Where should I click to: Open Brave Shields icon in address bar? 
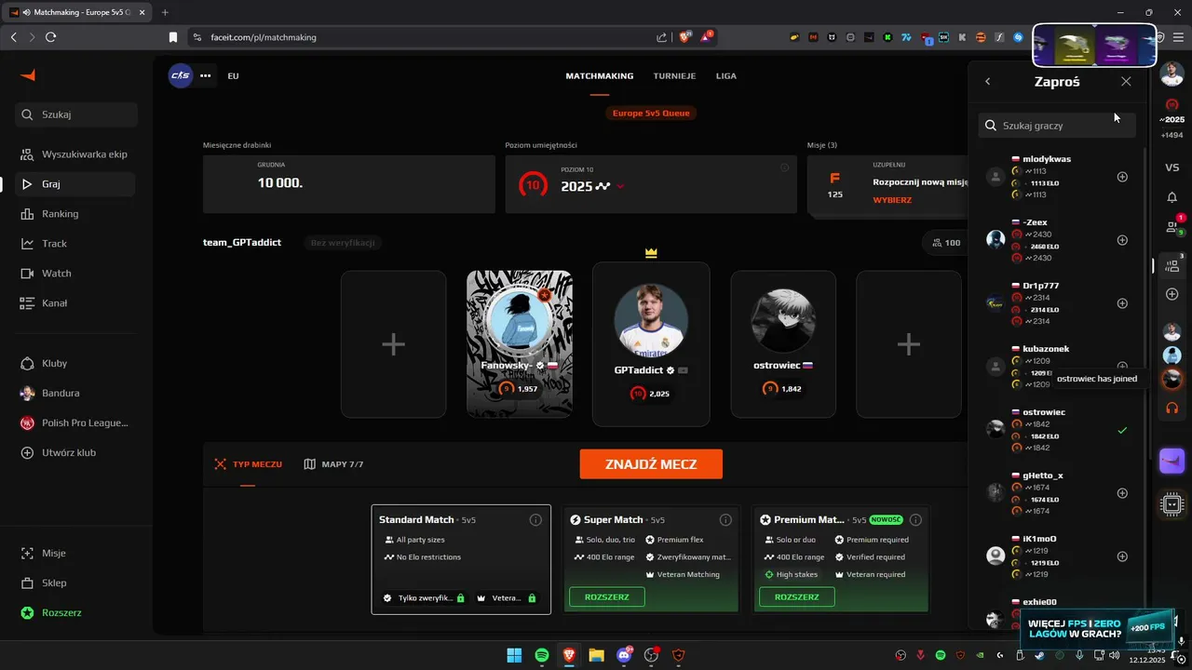[685, 37]
